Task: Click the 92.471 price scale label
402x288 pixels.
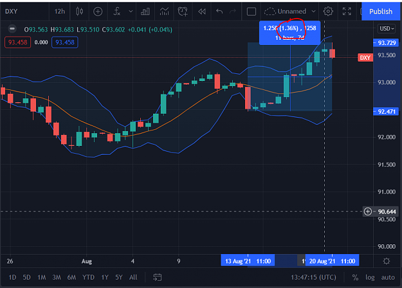Action: pos(387,111)
